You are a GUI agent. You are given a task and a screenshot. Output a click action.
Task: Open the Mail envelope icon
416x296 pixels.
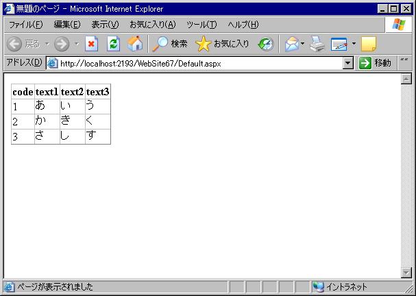click(x=292, y=44)
